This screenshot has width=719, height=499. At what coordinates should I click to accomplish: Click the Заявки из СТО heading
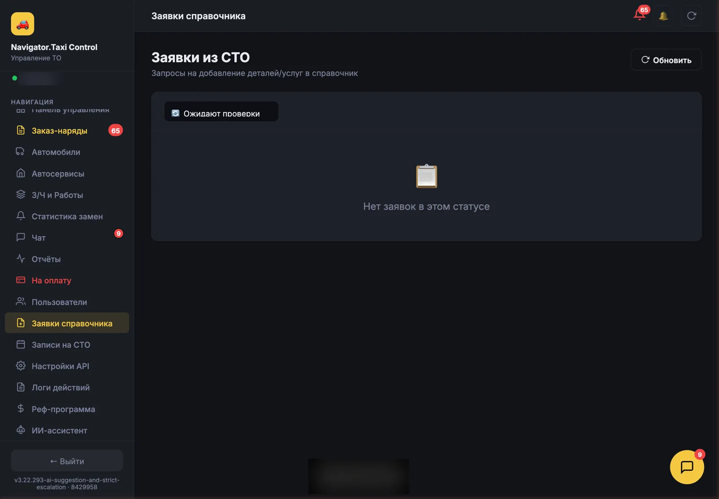pos(200,57)
